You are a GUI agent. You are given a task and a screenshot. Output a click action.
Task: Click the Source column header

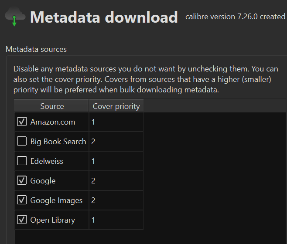click(52, 106)
